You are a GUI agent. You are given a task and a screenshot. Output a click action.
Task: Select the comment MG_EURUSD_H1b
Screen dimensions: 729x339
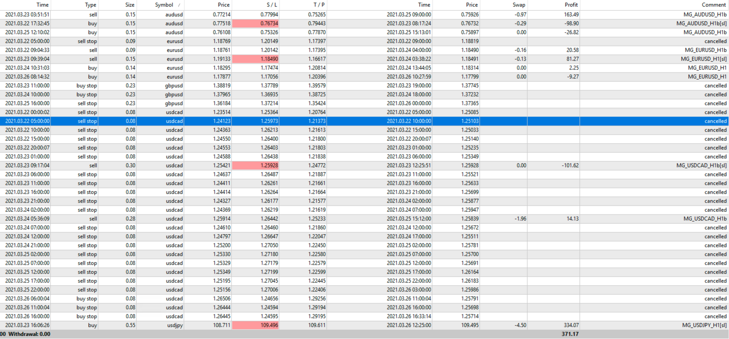pyautogui.click(x=706, y=50)
